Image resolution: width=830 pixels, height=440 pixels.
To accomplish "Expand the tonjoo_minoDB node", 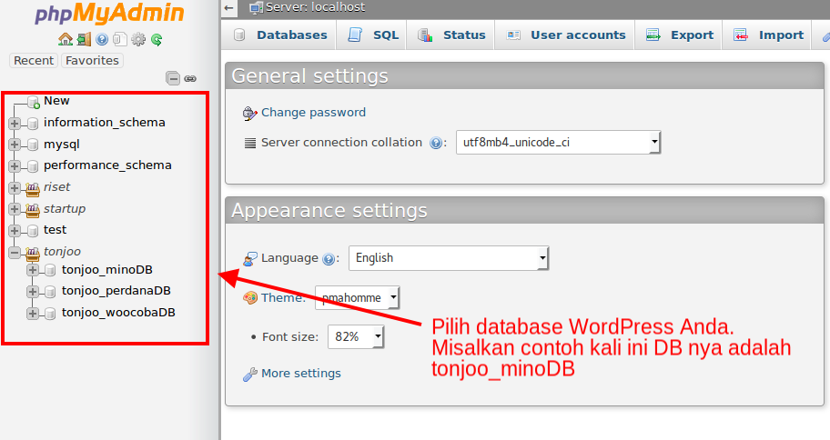I will tap(33, 270).
